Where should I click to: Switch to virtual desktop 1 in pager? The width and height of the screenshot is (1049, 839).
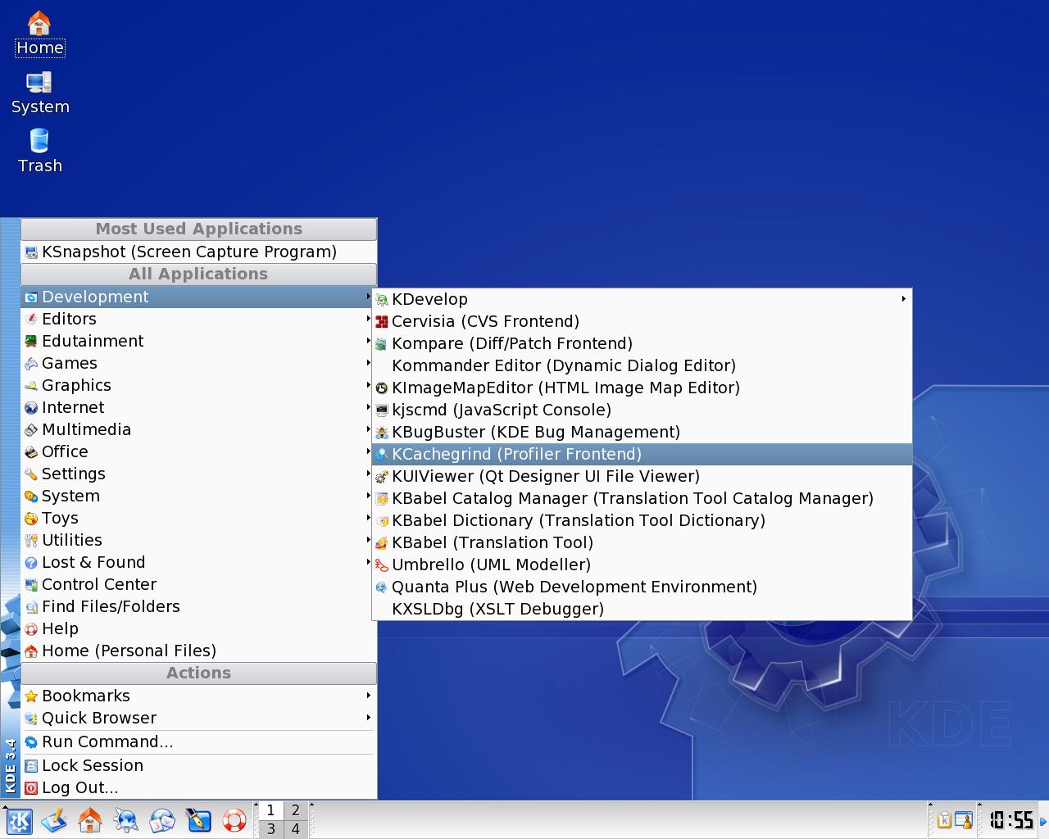(x=270, y=810)
